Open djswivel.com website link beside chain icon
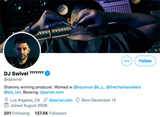The image size is (160, 117). [x=61, y=100]
